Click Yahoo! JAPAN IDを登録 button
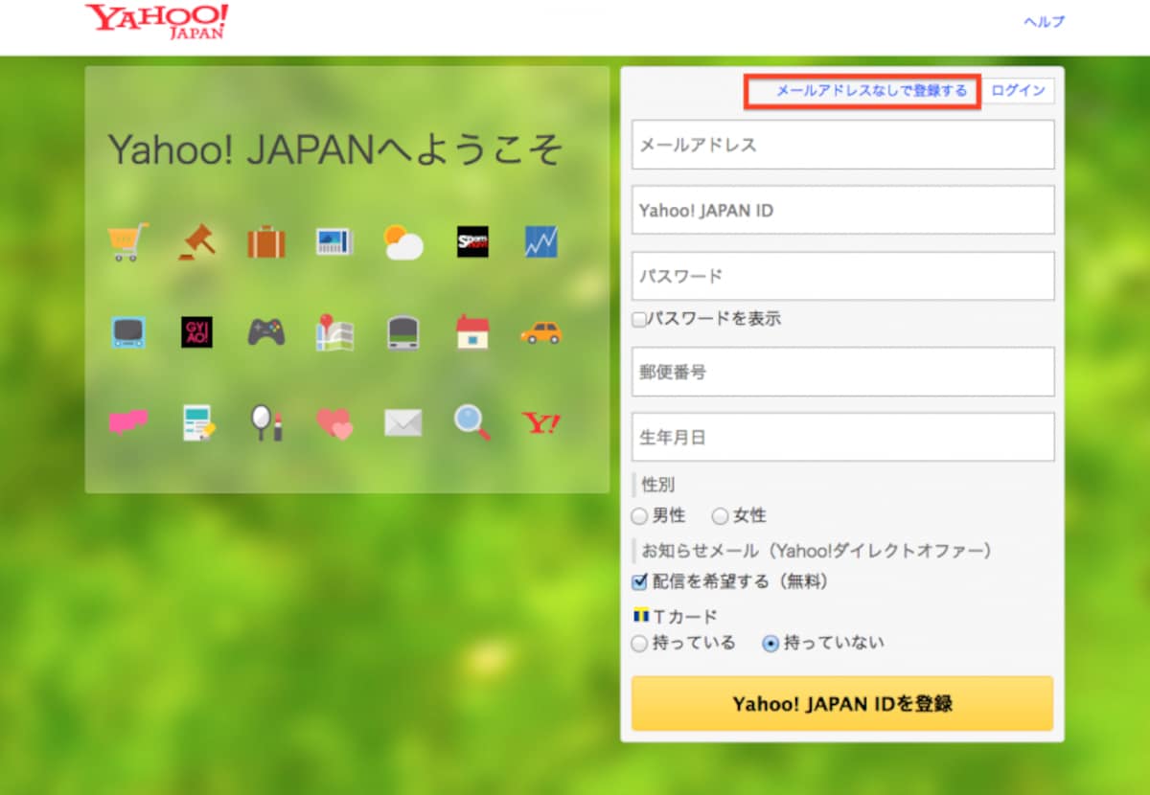 [842, 704]
